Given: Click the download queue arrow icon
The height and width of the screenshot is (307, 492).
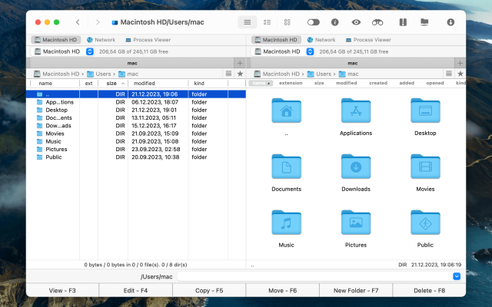Looking at the screenshot, I should coord(450,22).
